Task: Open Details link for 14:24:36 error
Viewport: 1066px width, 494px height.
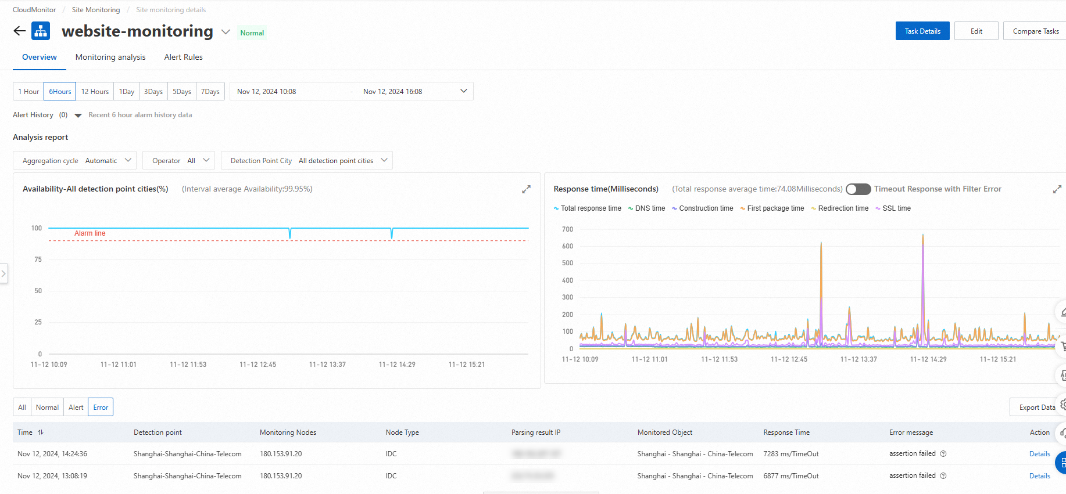Action: (1039, 454)
